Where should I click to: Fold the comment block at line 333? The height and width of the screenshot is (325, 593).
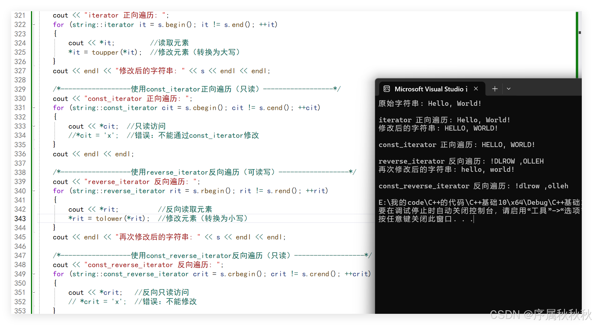(x=34, y=126)
